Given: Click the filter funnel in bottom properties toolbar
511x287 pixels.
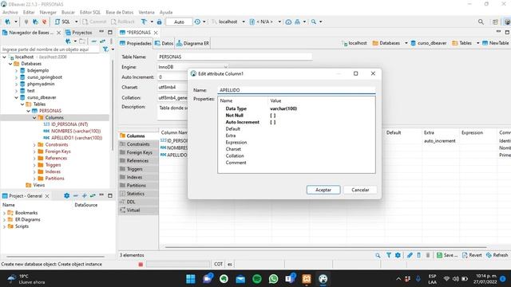Looking at the screenshot, I should click(x=389, y=255).
